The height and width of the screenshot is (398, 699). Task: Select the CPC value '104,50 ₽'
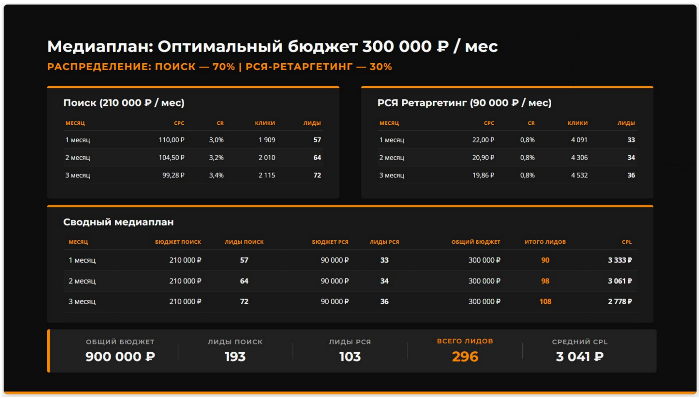[171, 158]
